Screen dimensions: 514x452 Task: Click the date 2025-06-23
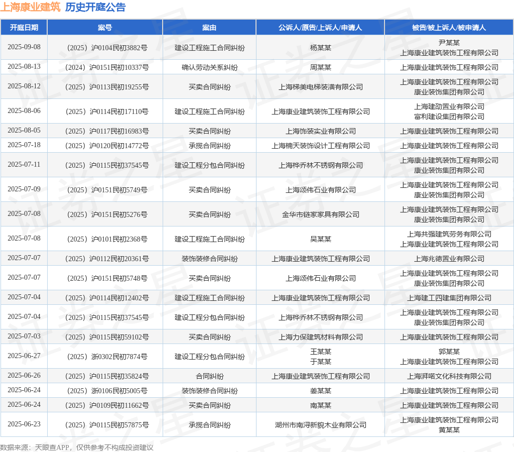(x=24, y=424)
